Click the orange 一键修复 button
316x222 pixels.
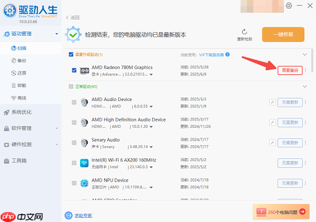pos(283,34)
